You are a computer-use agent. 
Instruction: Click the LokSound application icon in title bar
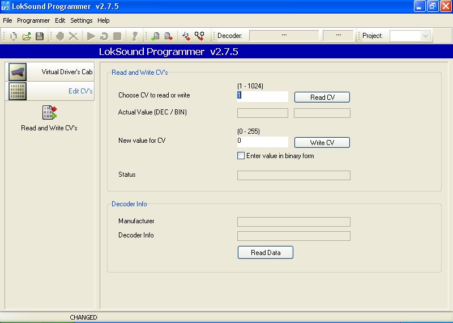point(6,6)
